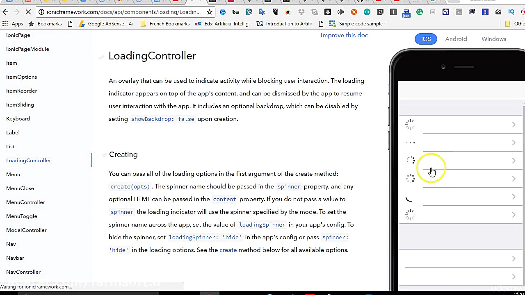Go to MenuController in the sidebar
This screenshot has height=295, width=525.
tap(25, 202)
